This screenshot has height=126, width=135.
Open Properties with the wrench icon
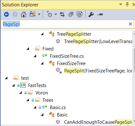click(x=91, y=14)
